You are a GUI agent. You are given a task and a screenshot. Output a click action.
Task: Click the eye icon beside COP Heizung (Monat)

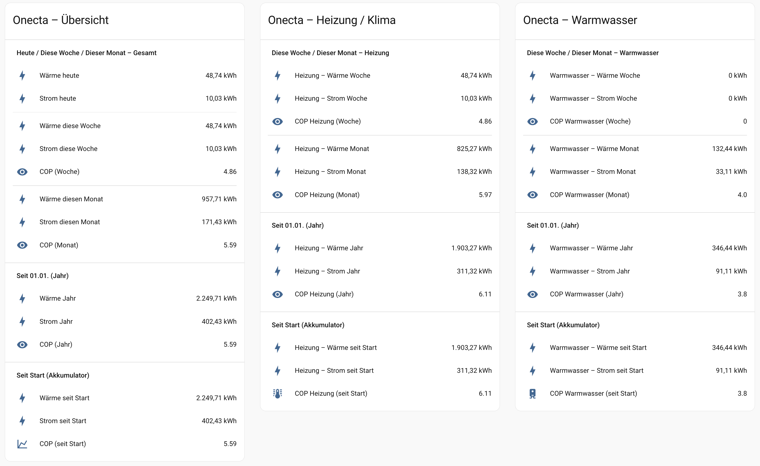[x=277, y=195]
